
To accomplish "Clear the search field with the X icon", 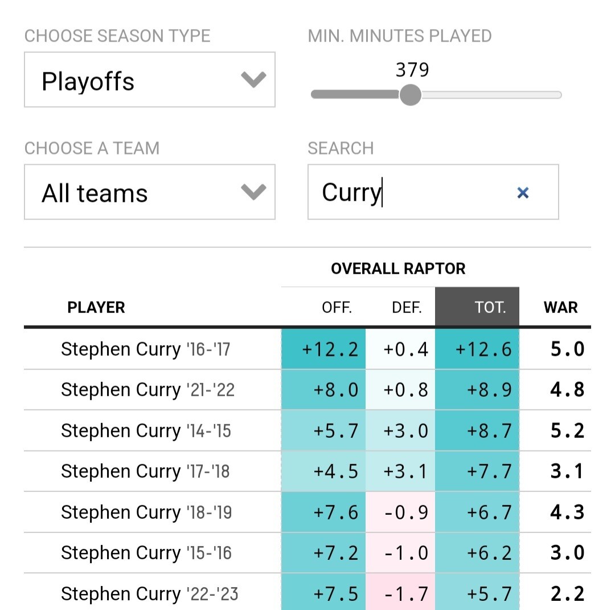I will pyautogui.click(x=523, y=193).
